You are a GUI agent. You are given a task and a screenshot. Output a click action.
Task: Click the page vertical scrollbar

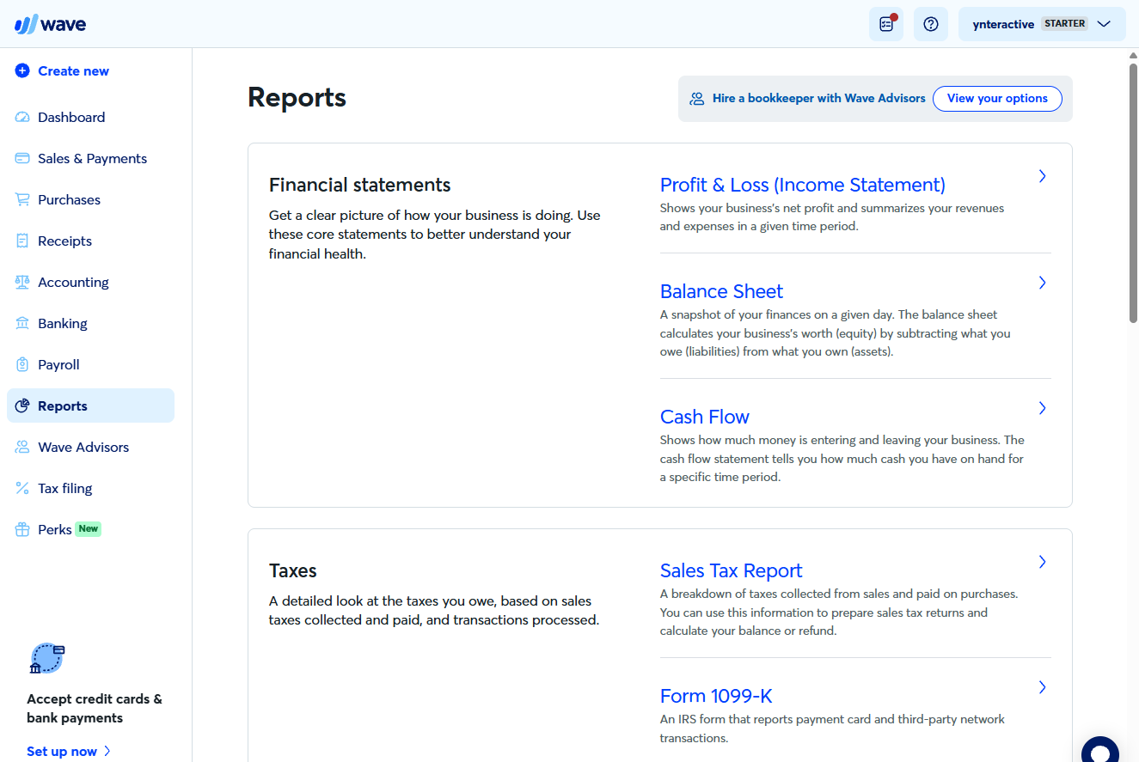coord(1133,193)
